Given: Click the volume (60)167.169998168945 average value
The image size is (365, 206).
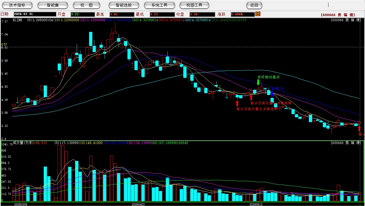Looking at the screenshot, I should [x=169, y=143].
